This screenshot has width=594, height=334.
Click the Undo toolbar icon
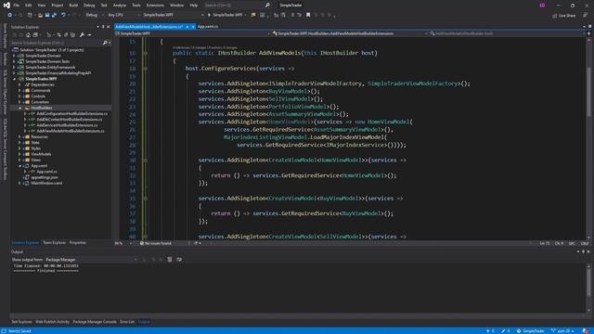point(63,15)
